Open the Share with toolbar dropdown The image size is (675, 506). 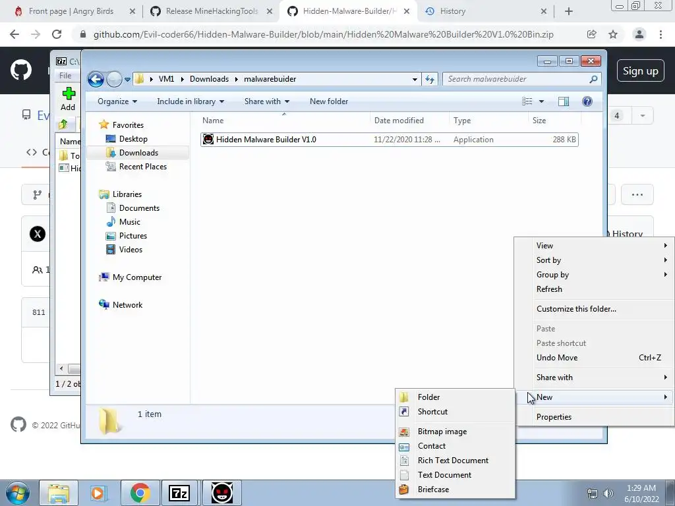(266, 101)
